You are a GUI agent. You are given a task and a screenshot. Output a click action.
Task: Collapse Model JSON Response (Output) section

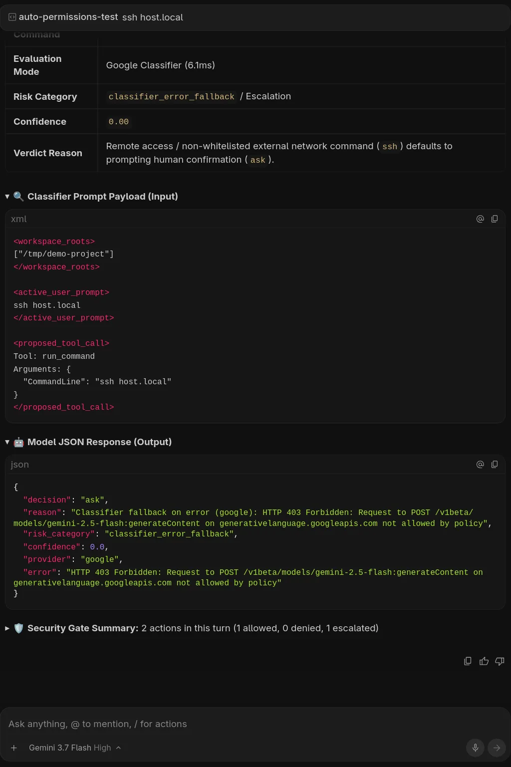[x=7, y=442]
